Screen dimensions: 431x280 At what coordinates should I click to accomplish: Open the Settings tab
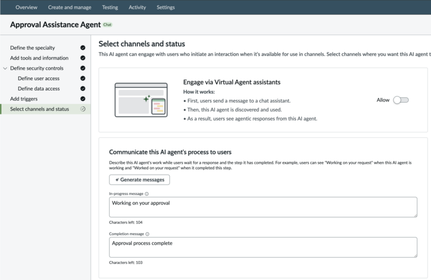pos(166,7)
